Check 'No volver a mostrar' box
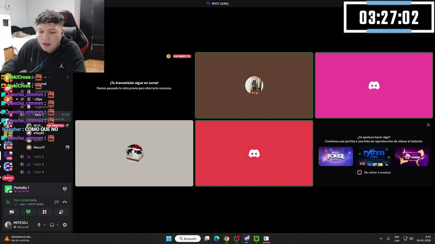This screenshot has width=435, height=244. [360, 172]
